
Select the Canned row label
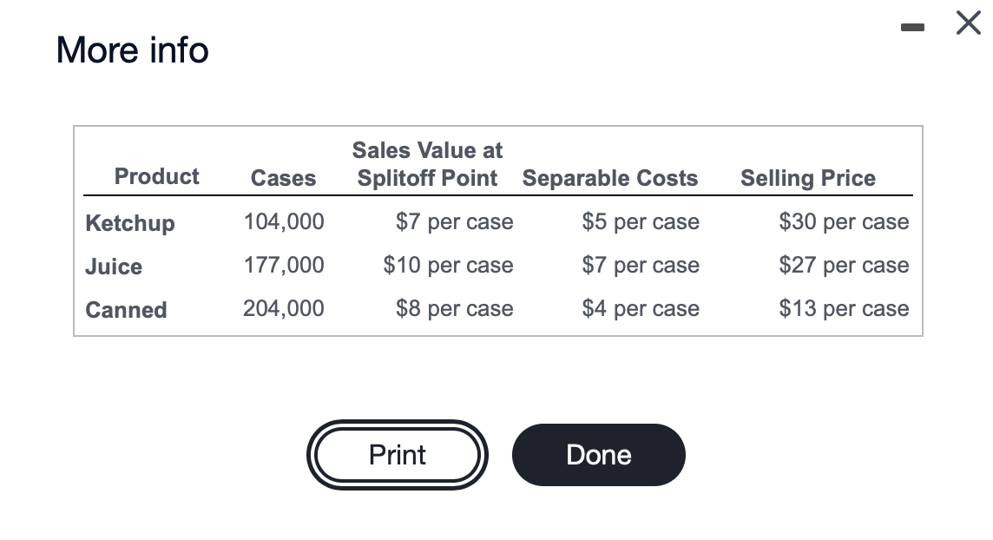click(x=126, y=309)
